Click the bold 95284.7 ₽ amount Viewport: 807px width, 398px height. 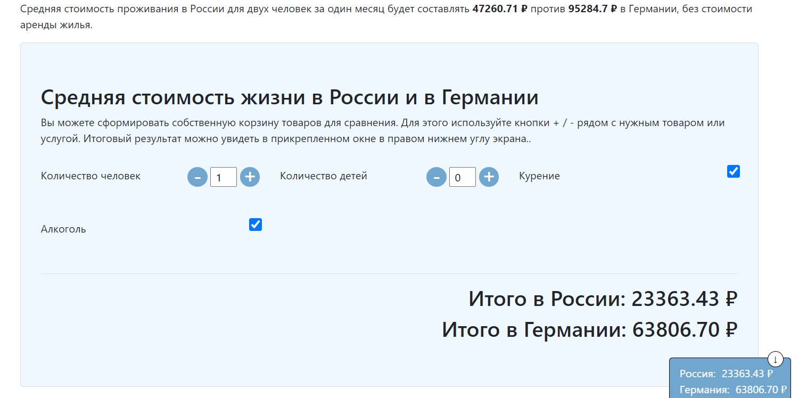(593, 9)
